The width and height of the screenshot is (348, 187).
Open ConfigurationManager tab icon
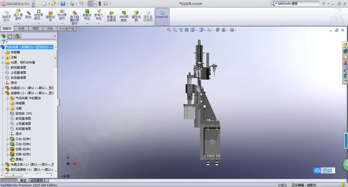17,36
